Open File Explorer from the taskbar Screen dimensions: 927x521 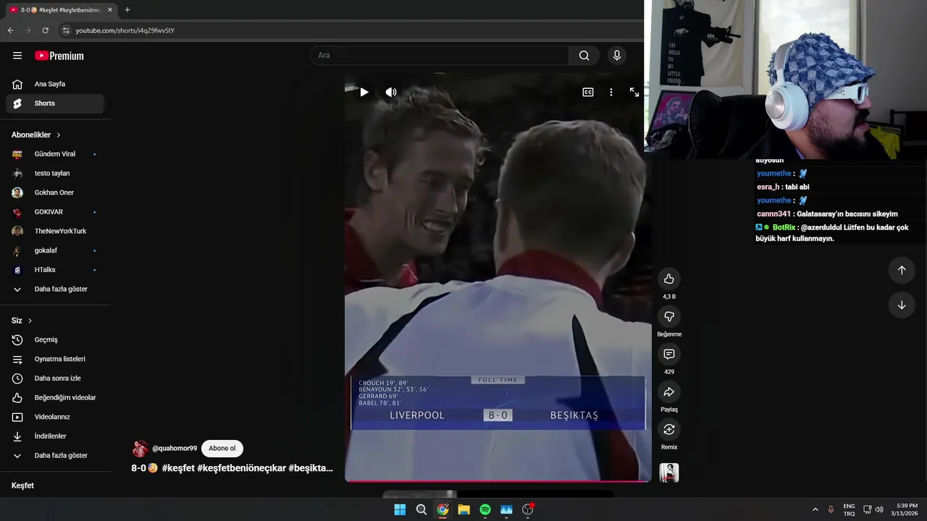point(463,509)
